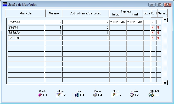Select the ZZ-10-99 matrícula cell
This screenshot has height=104, width=174.
26,38
